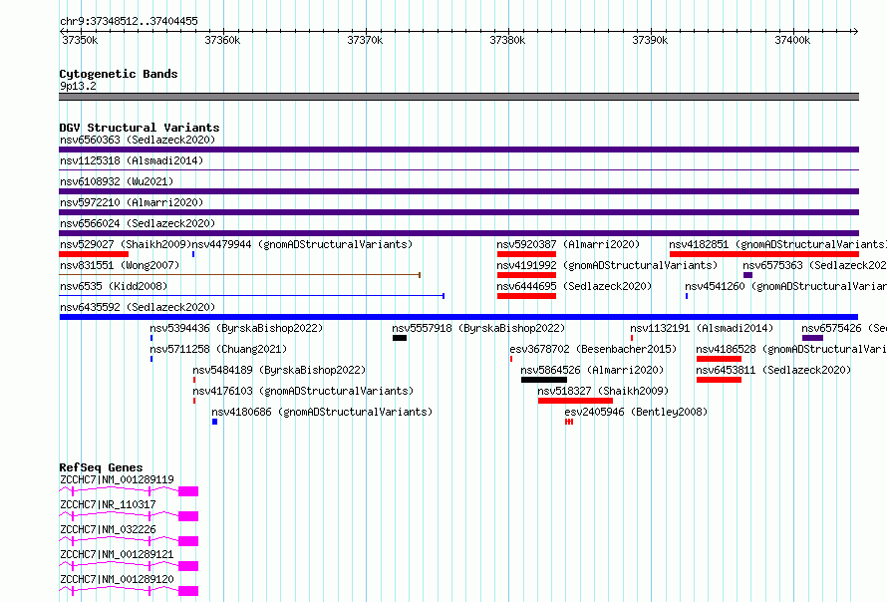Open the nsv4479944 gnomAD variant label
This screenshot has width=887, height=602.
pyautogui.click(x=303, y=244)
